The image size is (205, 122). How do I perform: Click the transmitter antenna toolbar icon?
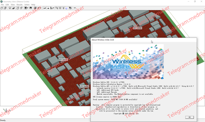coord(57,8)
